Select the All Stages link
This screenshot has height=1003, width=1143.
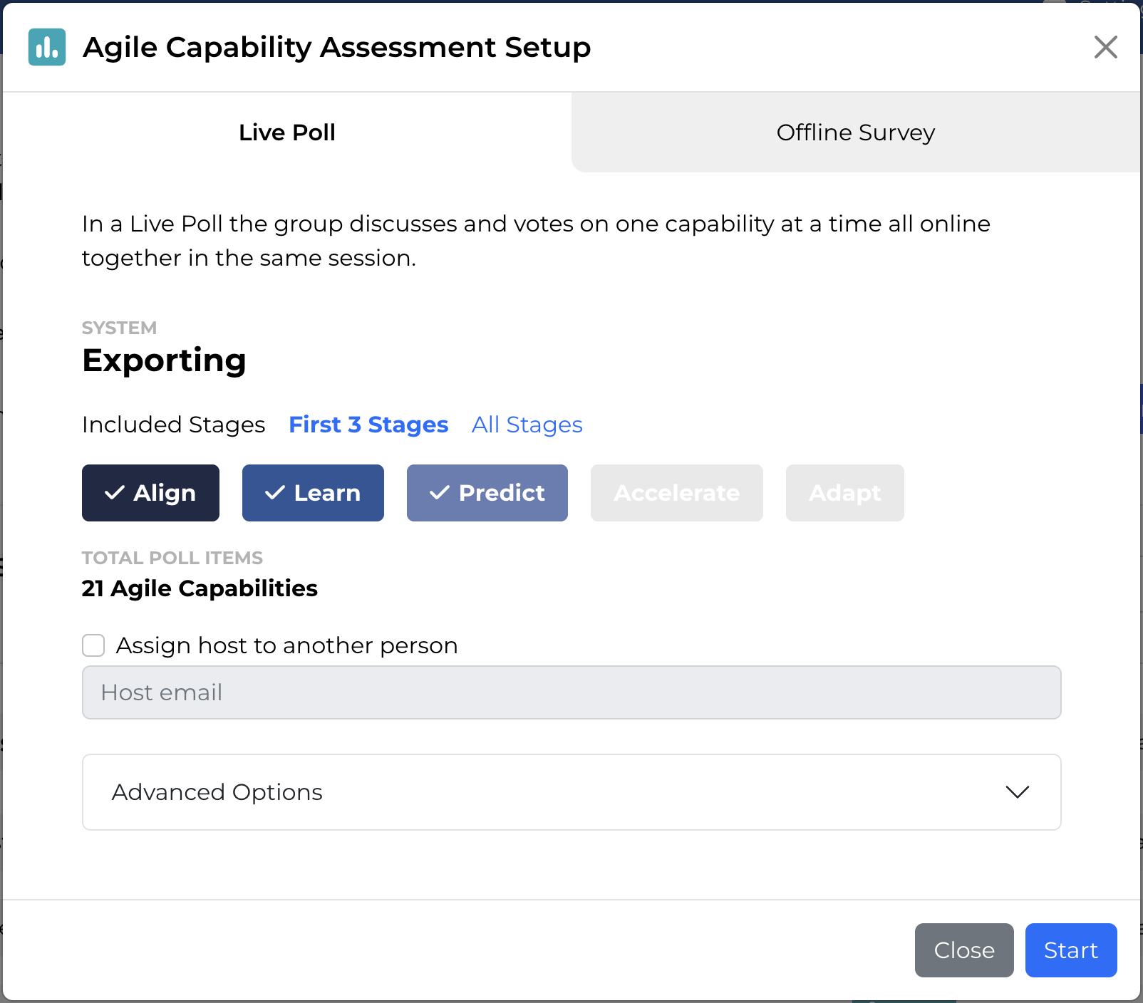click(x=527, y=425)
